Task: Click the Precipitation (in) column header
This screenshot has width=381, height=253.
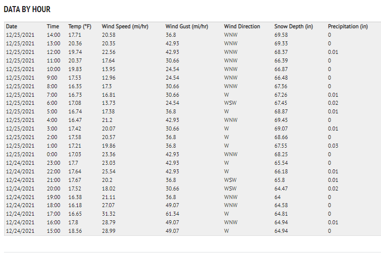Action: [348, 26]
